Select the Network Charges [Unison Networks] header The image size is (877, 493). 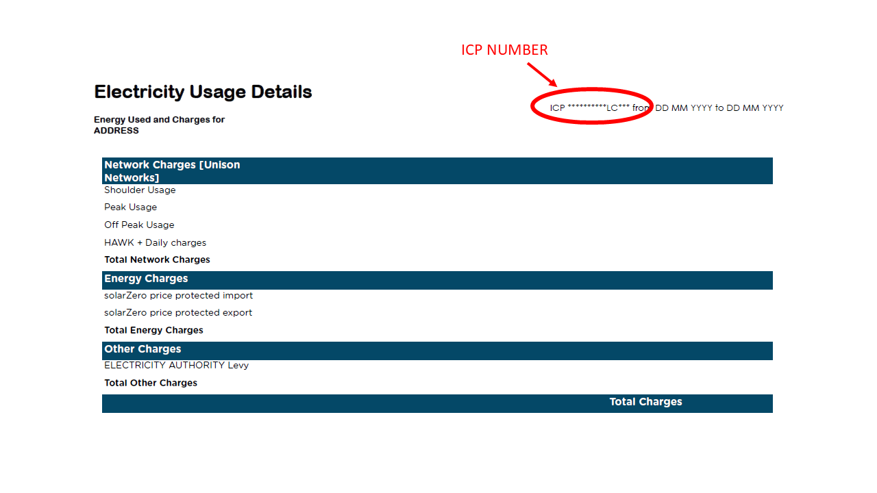(172, 171)
